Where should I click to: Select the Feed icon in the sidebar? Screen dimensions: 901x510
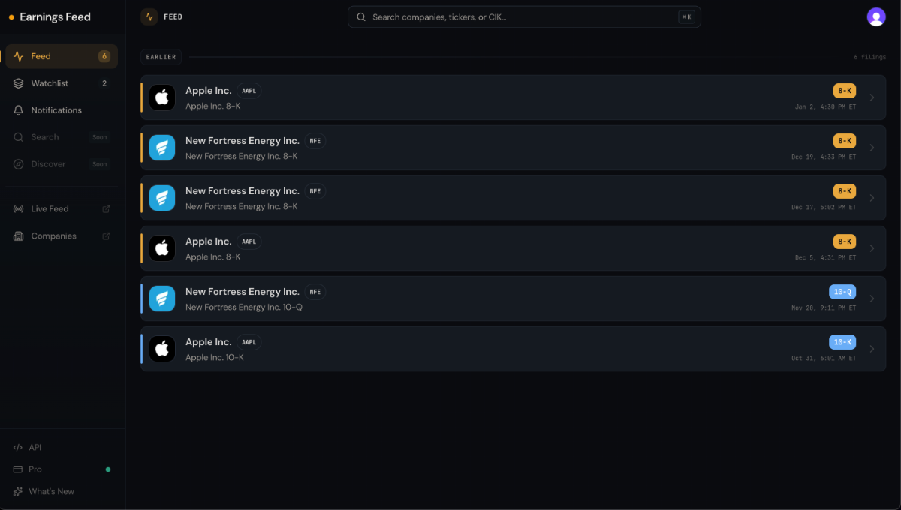pyautogui.click(x=18, y=55)
